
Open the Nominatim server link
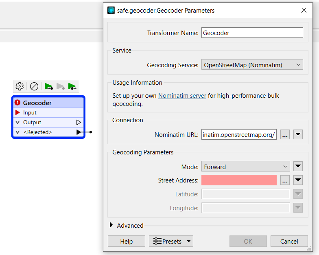182,96
